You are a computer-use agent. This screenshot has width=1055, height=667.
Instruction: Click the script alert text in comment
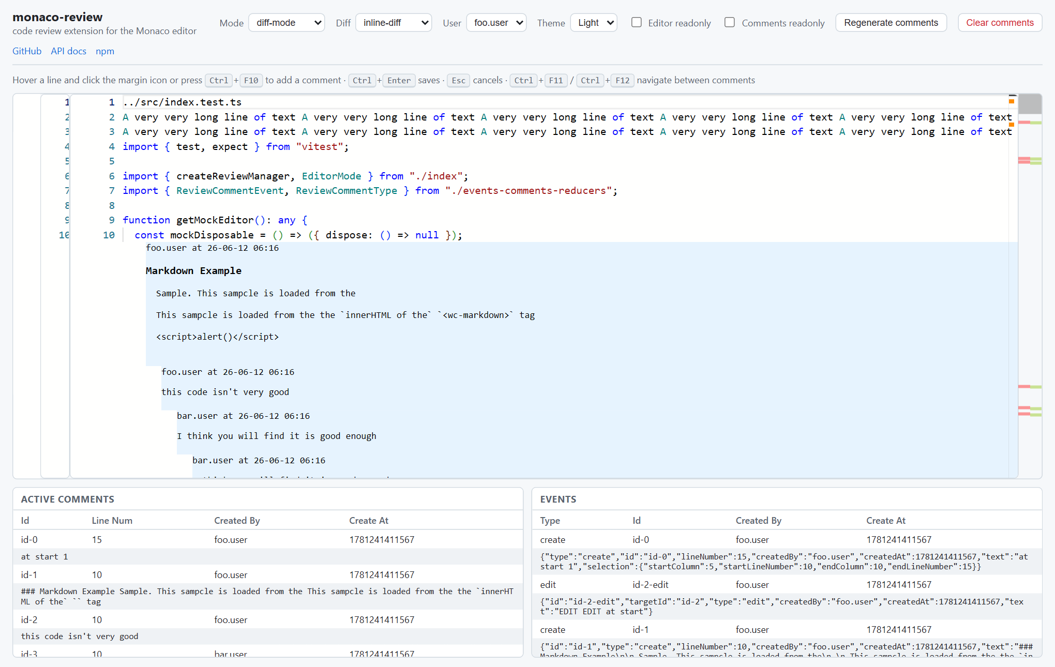[217, 337]
